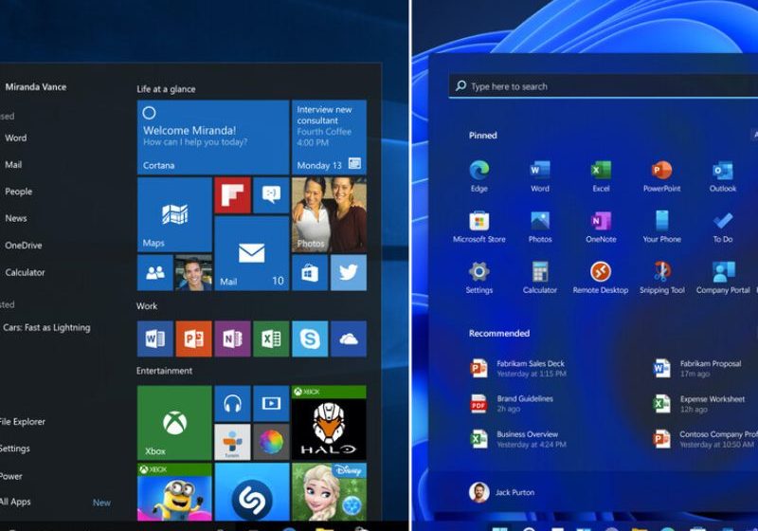Click the Type here to search box
This screenshot has height=531, width=758.
click(x=604, y=86)
